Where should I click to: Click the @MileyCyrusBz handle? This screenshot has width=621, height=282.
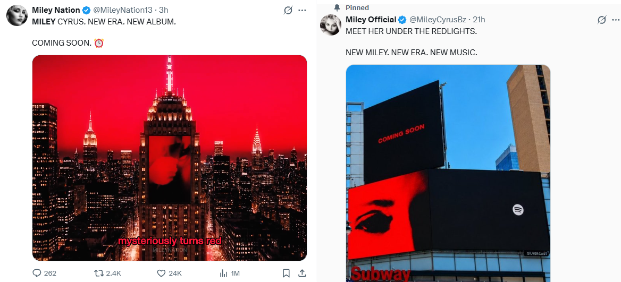click(438, 19)
